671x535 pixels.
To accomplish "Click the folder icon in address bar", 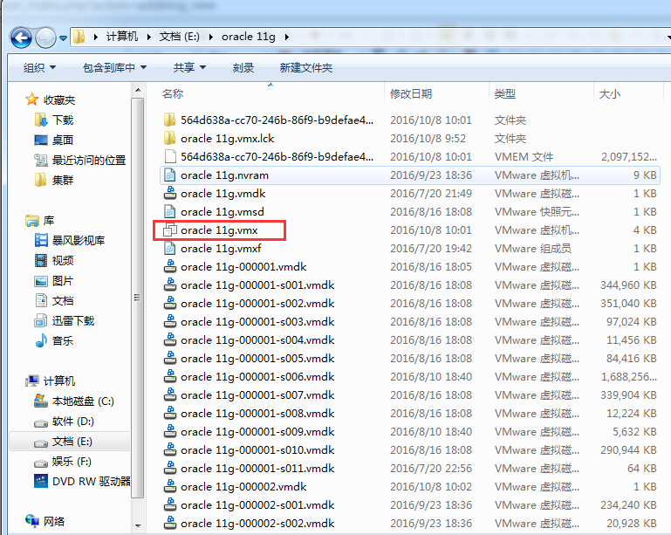I will (79, 37).
